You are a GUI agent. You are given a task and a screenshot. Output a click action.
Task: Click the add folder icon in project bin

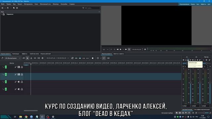click(8, 8)
